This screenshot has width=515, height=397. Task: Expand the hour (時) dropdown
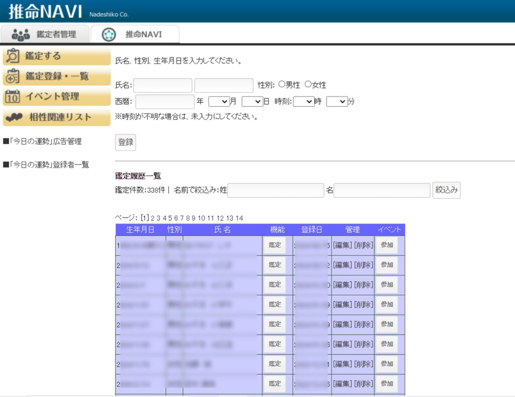[303, 101]
